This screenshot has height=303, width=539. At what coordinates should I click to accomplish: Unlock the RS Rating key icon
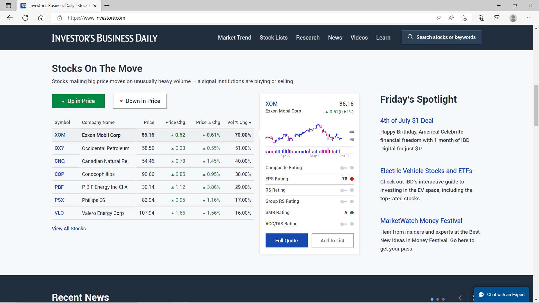click(x=344, y=190)
